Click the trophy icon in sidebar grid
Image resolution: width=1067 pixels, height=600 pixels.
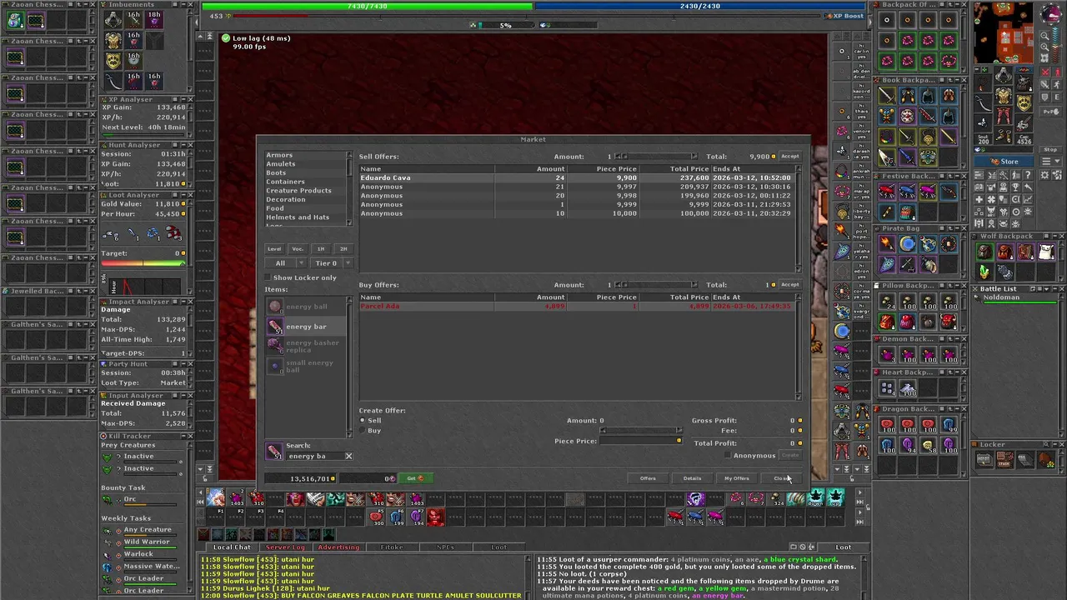click(x=1015, y=187)
